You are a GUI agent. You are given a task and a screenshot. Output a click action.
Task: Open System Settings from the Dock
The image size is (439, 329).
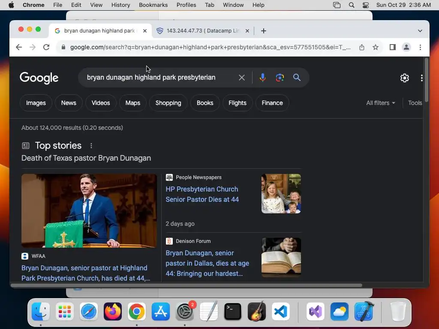[185, 311]
